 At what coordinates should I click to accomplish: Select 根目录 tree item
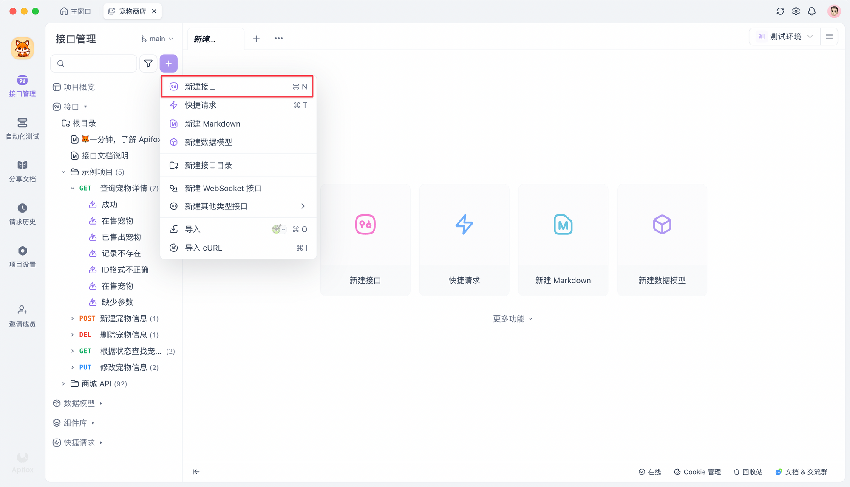click(79, 123)
